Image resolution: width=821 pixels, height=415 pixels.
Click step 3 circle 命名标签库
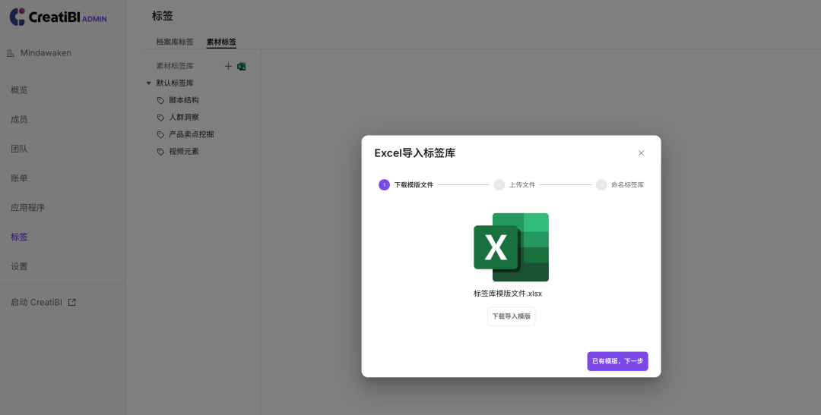601,184
